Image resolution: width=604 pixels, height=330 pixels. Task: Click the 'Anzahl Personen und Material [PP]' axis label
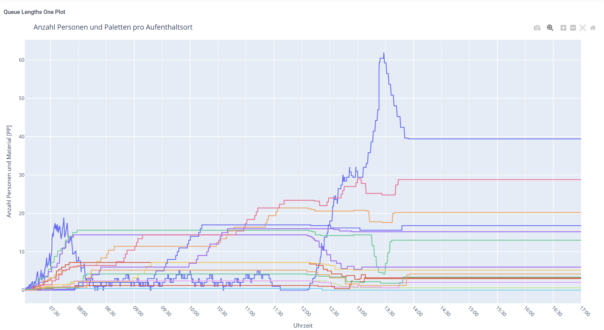coord(9,171)
